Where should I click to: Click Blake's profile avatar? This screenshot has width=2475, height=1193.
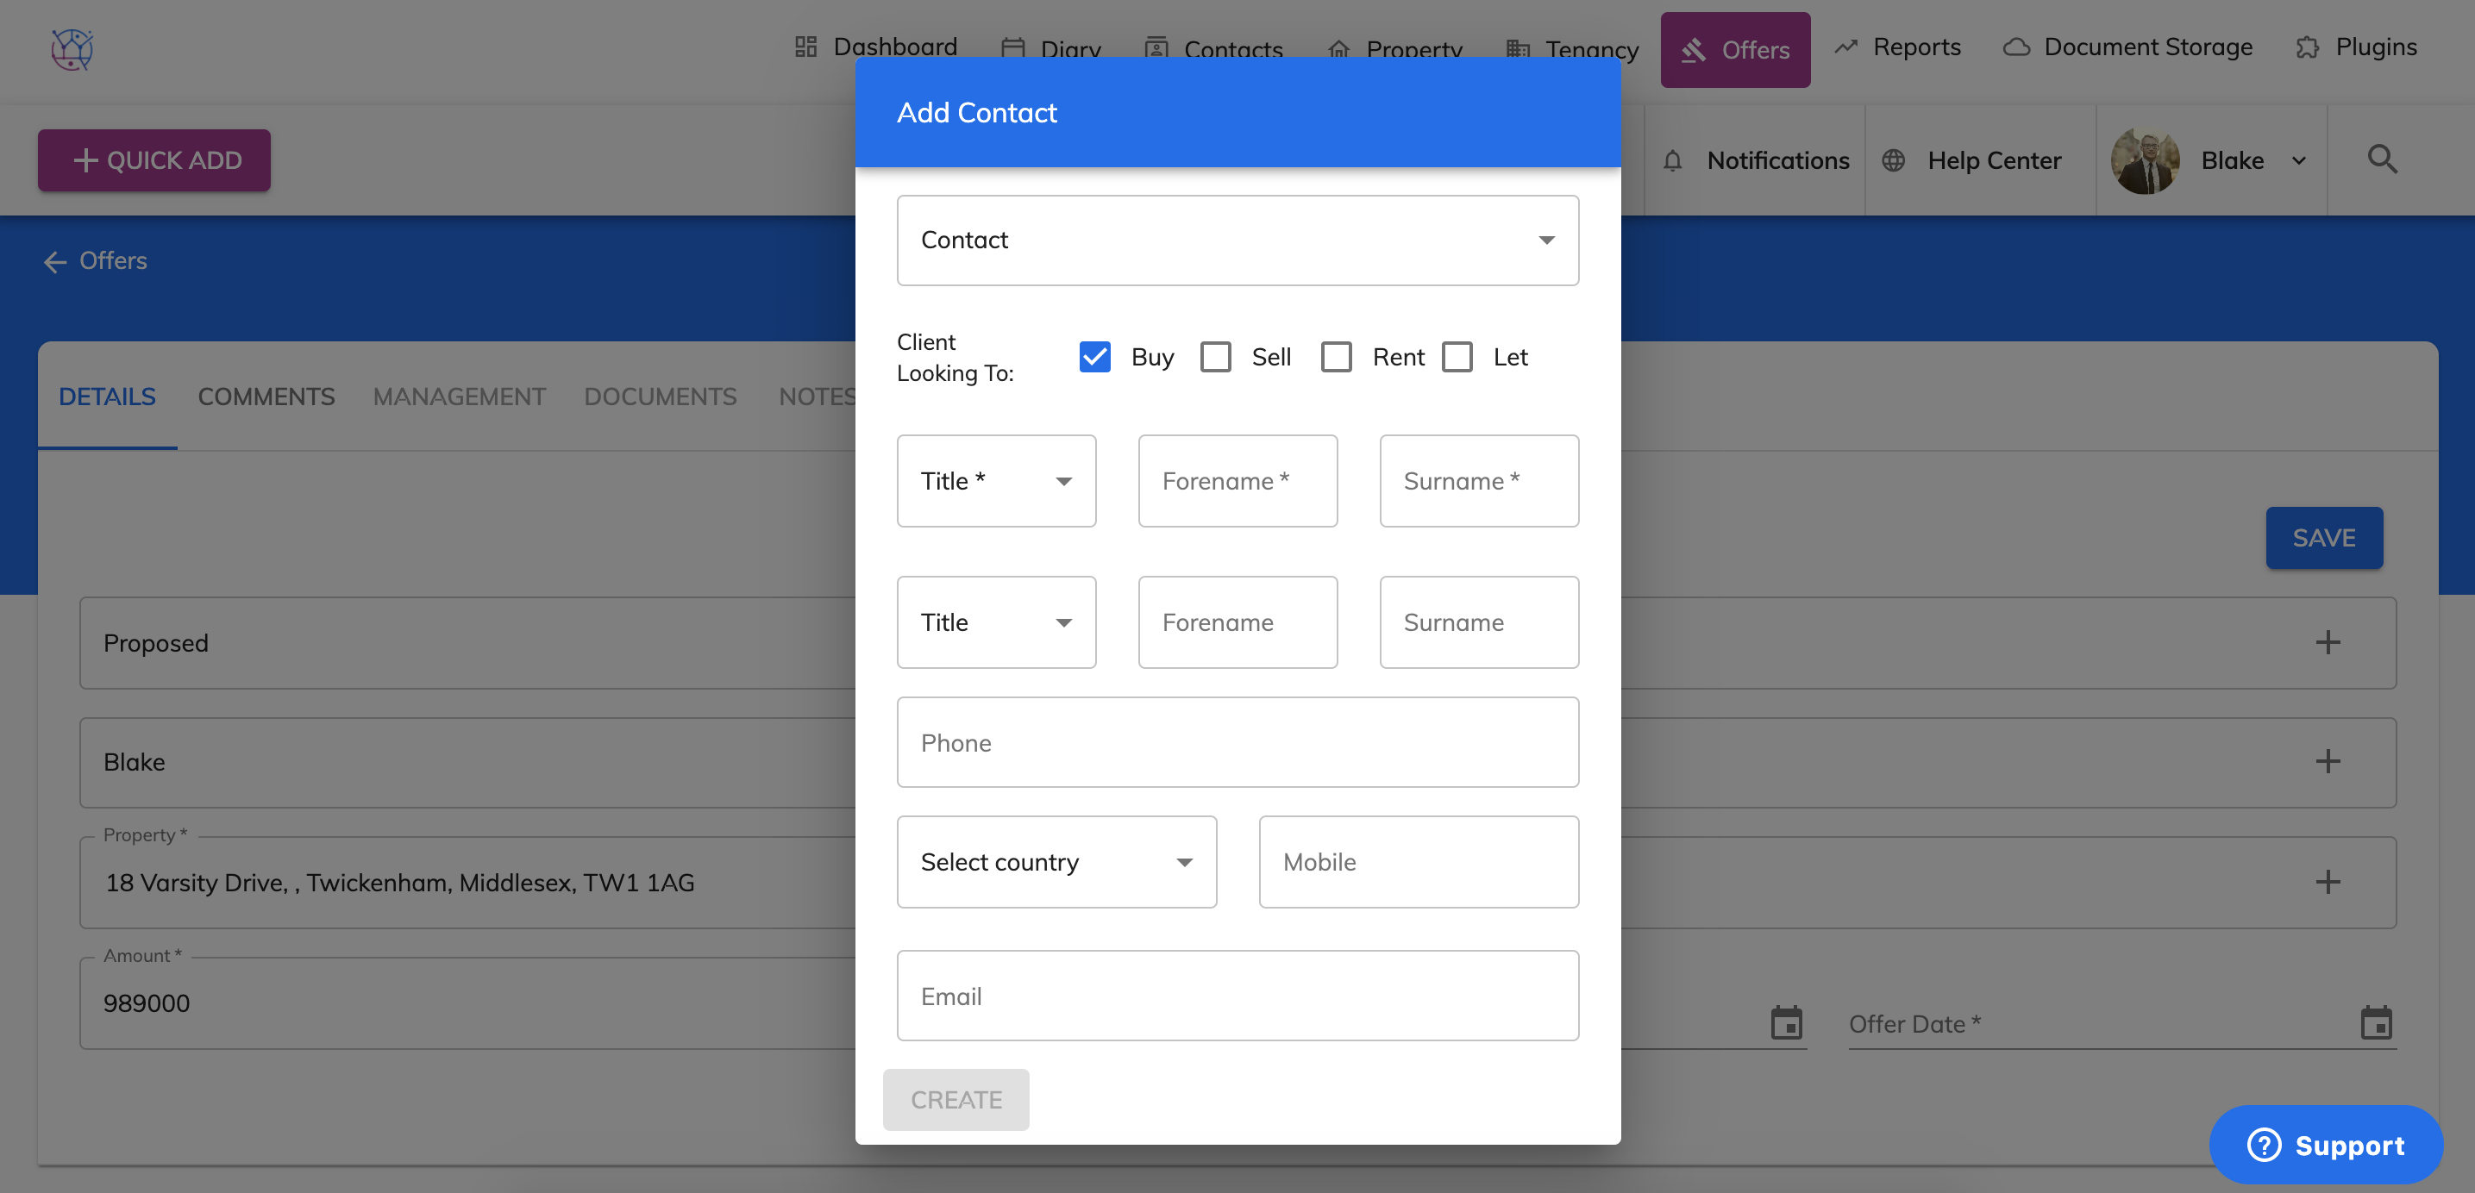pyautogui.click(x=2145, y=160)
